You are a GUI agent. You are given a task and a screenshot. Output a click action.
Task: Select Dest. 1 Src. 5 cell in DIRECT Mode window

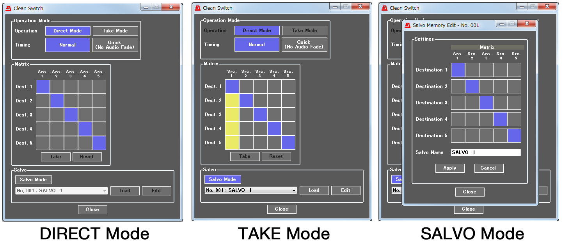[99, 87]
